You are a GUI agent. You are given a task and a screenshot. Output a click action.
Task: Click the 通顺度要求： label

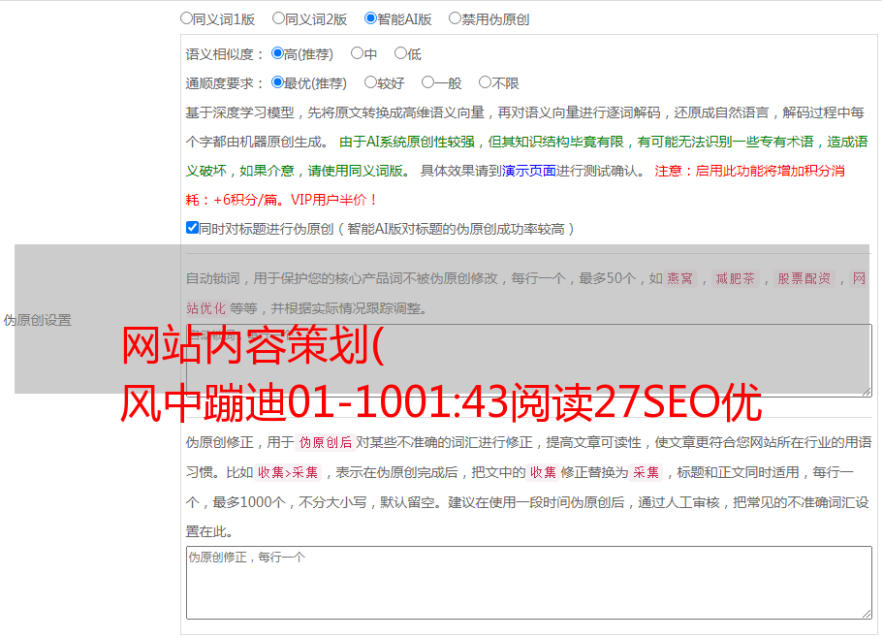point(225,83)
